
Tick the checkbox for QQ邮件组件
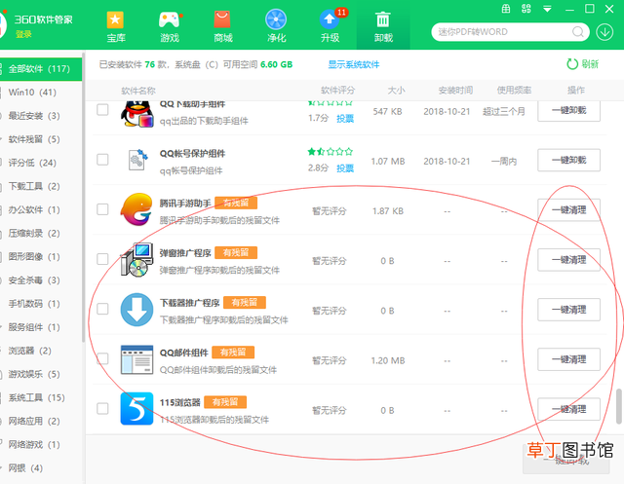pyautogui.click(x=102, y=358)
